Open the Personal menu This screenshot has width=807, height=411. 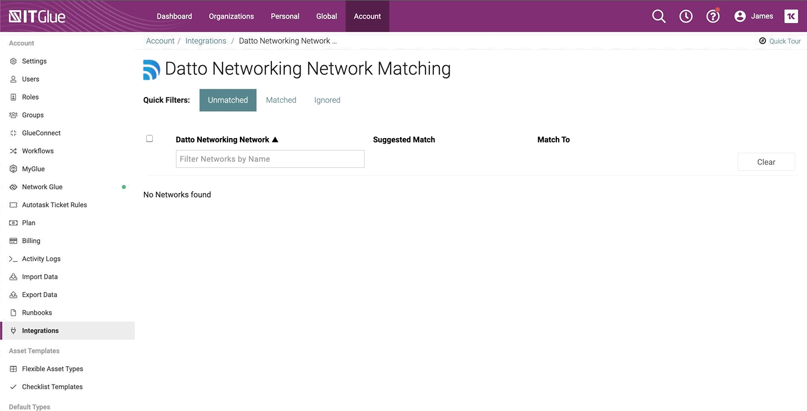point(285,16)
